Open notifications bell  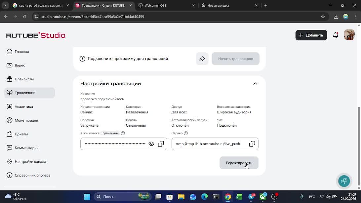[x=336, y=35]
